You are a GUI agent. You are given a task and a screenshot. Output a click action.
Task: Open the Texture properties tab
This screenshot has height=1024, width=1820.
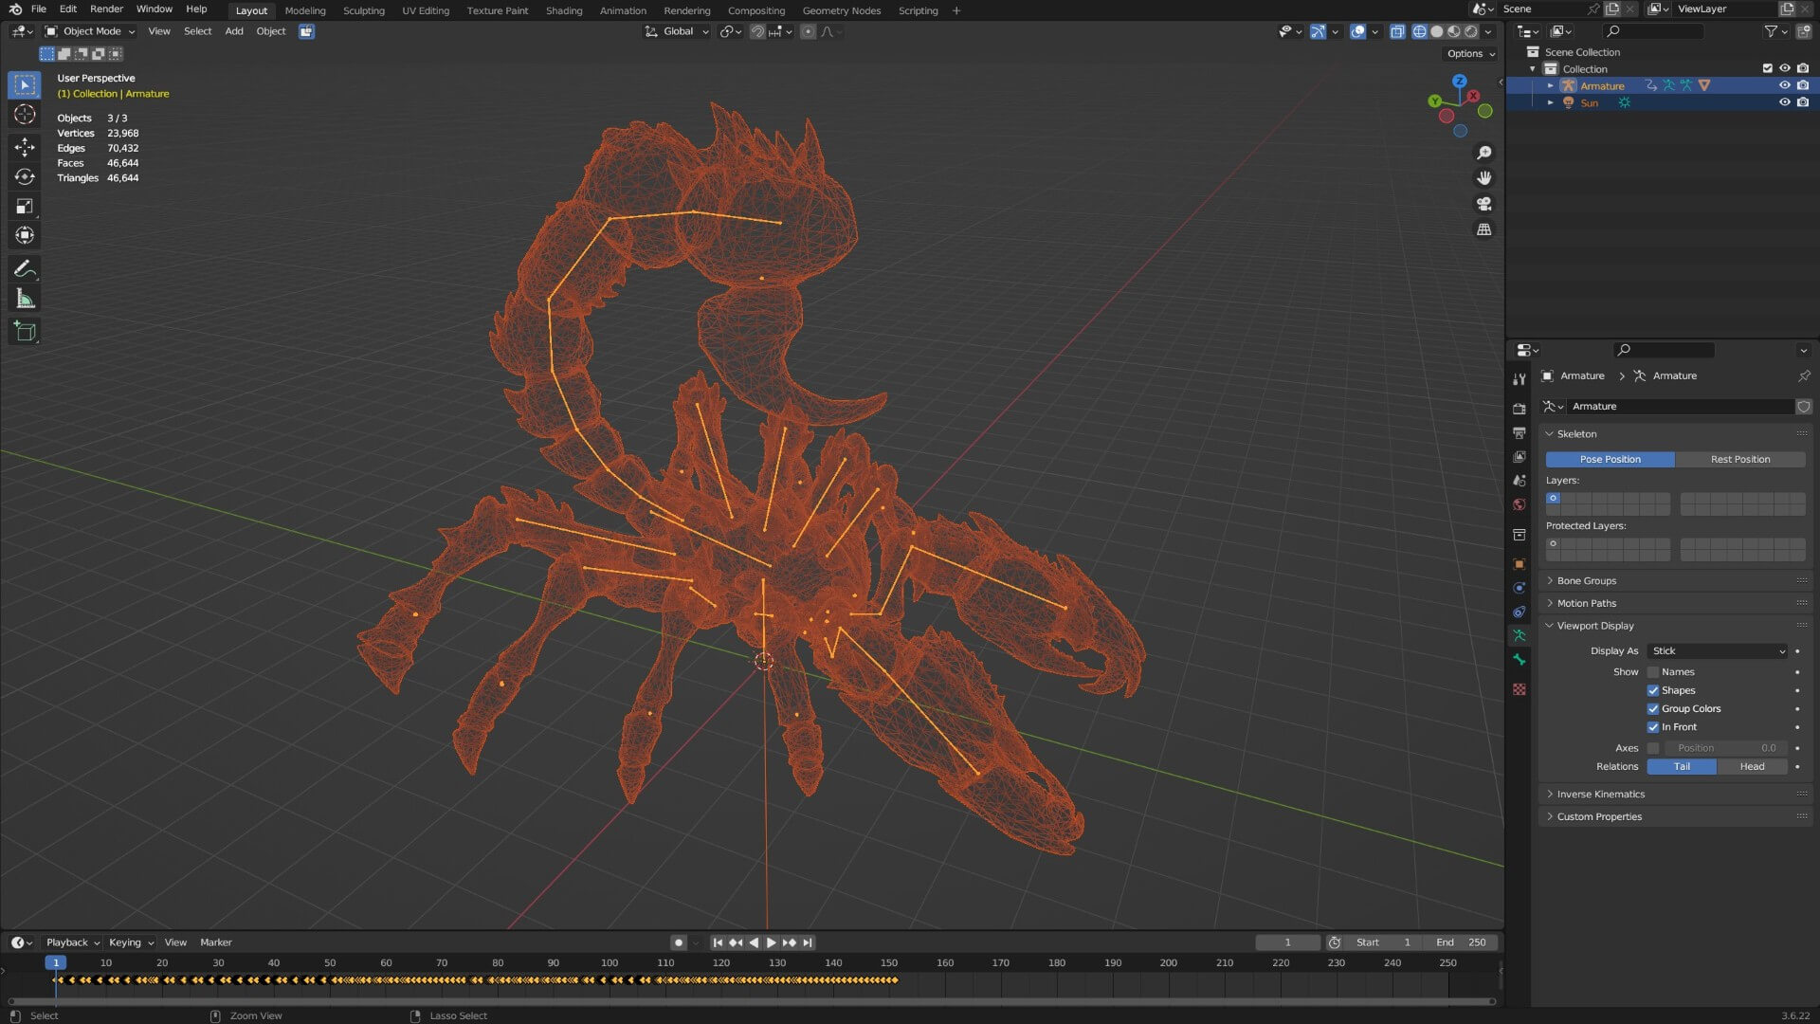(1520, 689)
